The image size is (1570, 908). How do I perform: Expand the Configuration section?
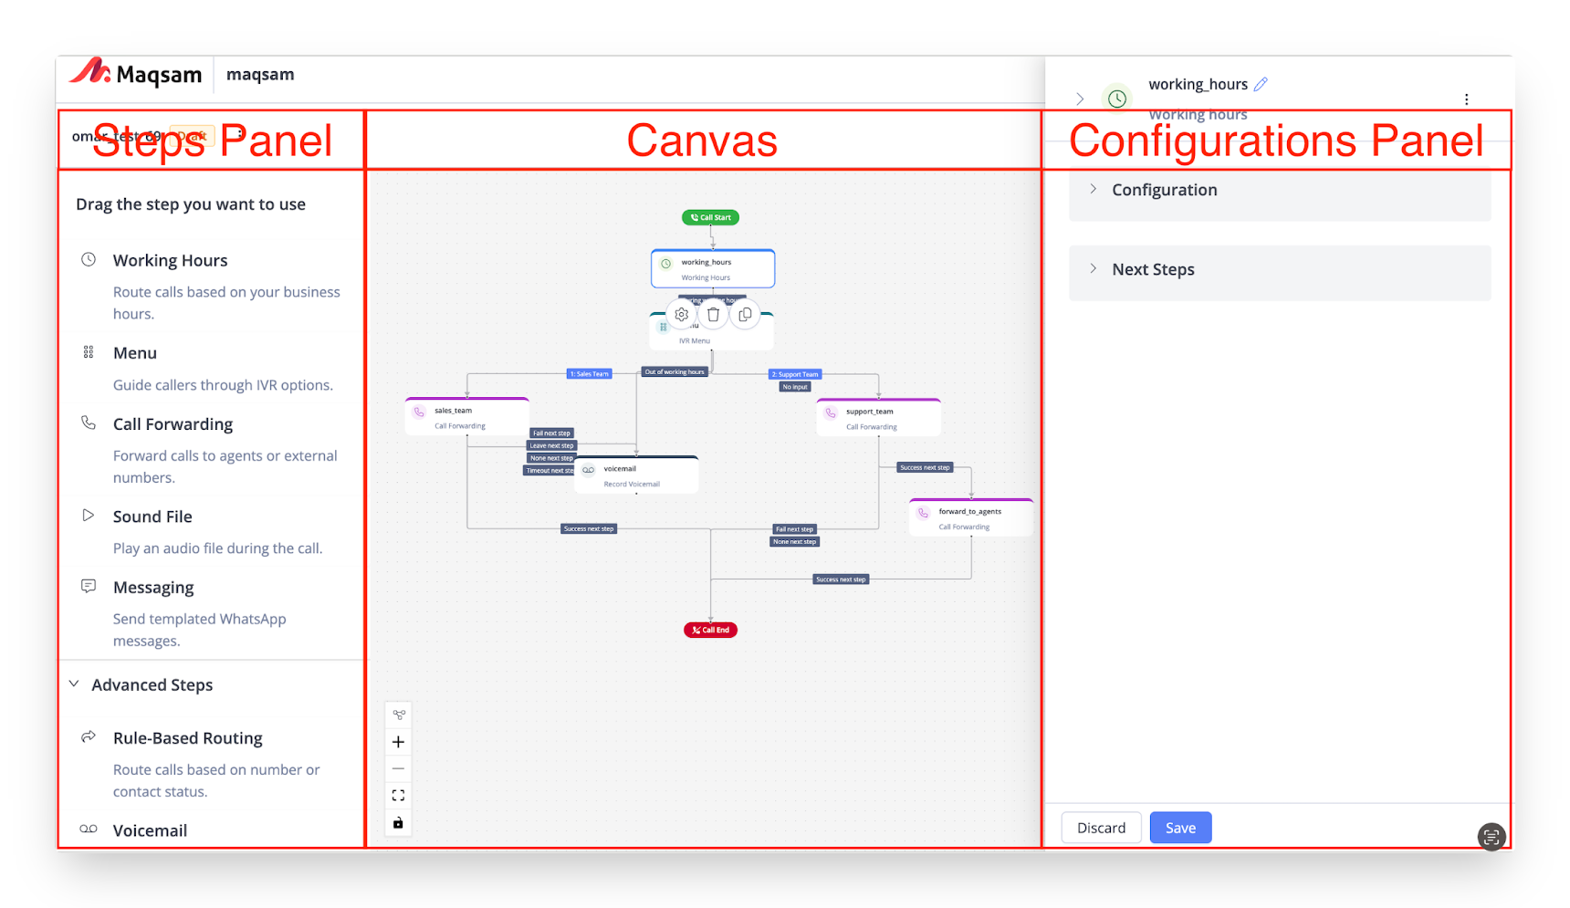[x=1164, y=190]
